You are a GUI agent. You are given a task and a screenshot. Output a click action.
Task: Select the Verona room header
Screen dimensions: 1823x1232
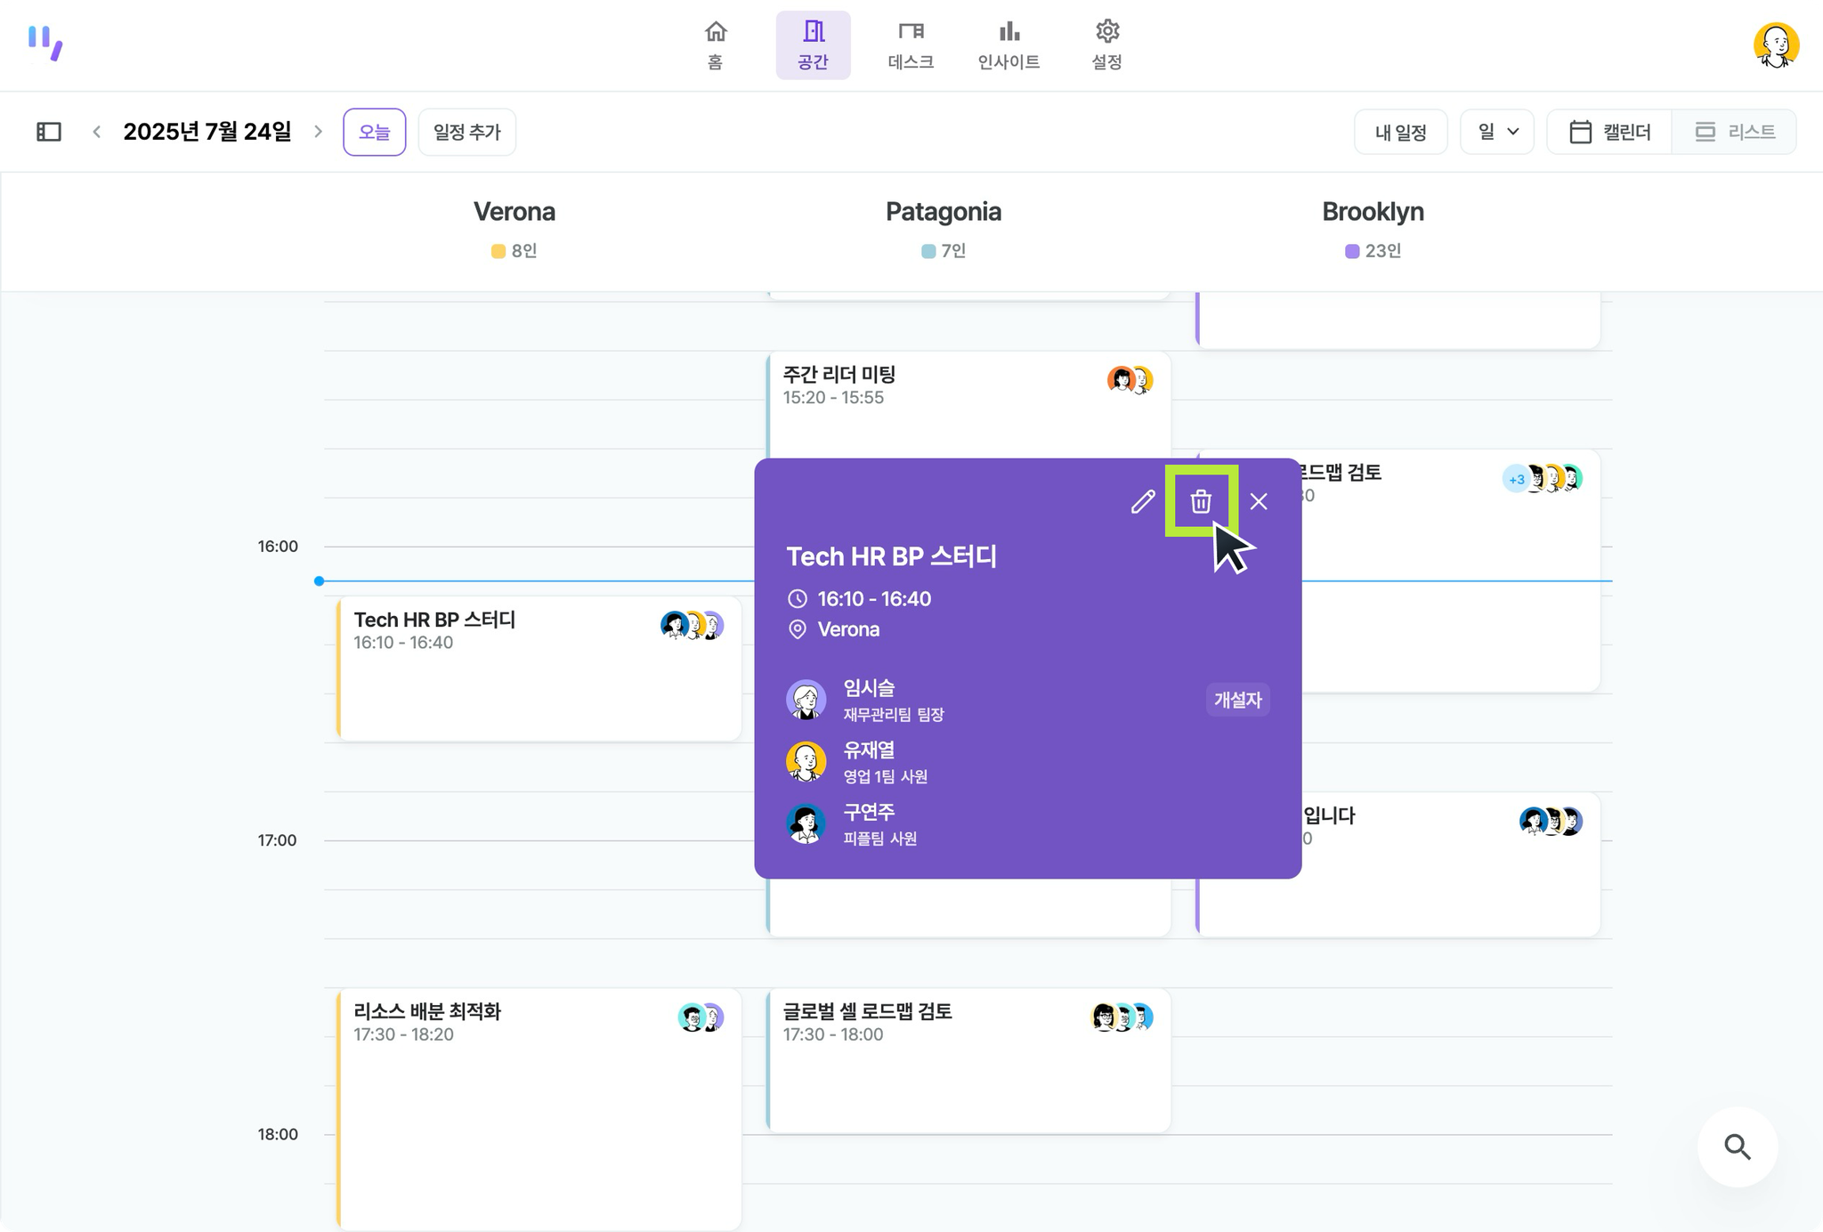[x=514, y=212]
